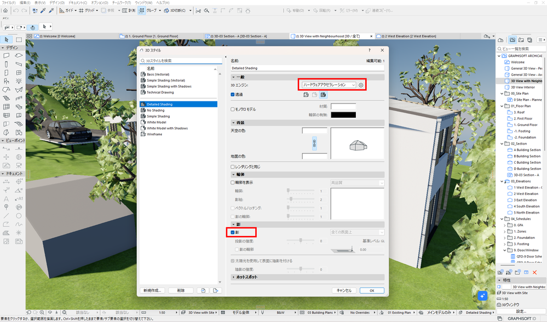Open the 天空の色 color swatch

(314, 130)
